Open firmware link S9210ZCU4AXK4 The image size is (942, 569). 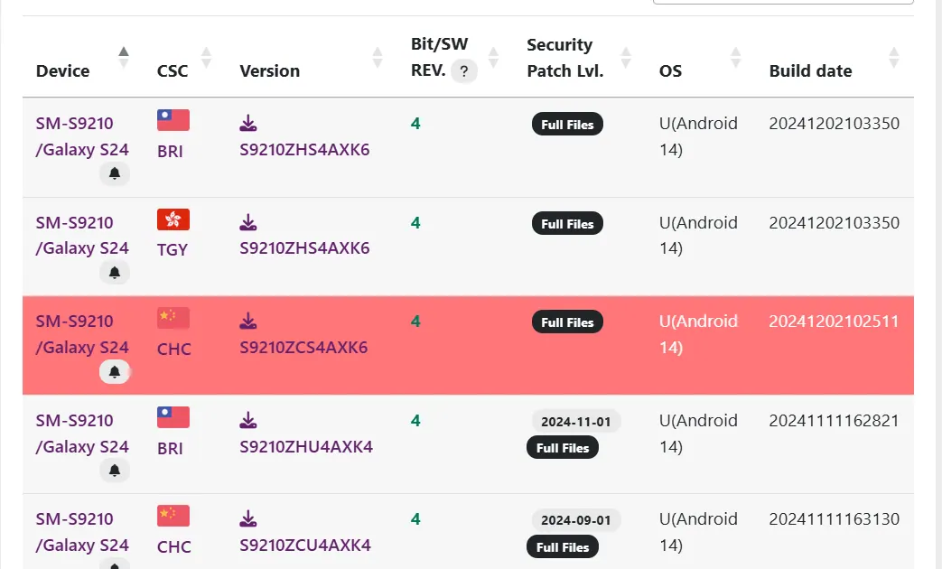305,546
